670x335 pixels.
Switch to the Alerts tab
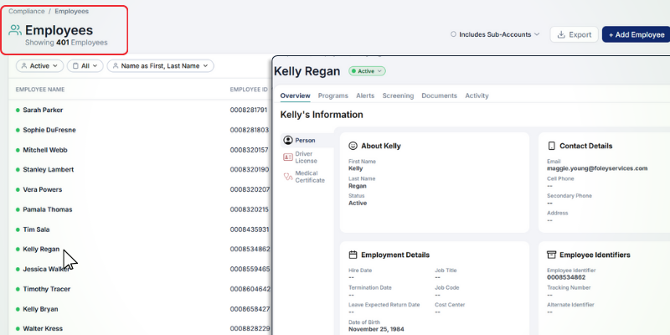365,95
